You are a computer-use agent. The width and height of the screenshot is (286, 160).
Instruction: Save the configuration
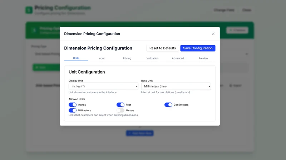pyautogui.click(x=198, y=48)
